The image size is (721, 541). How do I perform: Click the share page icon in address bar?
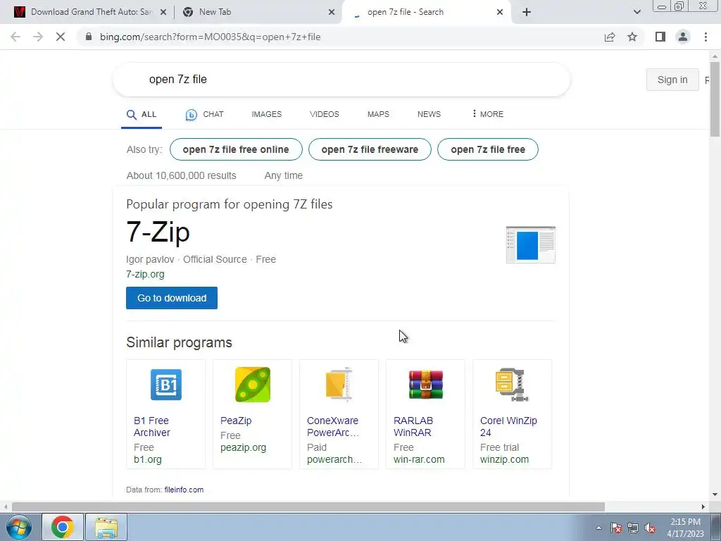[x=610, y=37]
